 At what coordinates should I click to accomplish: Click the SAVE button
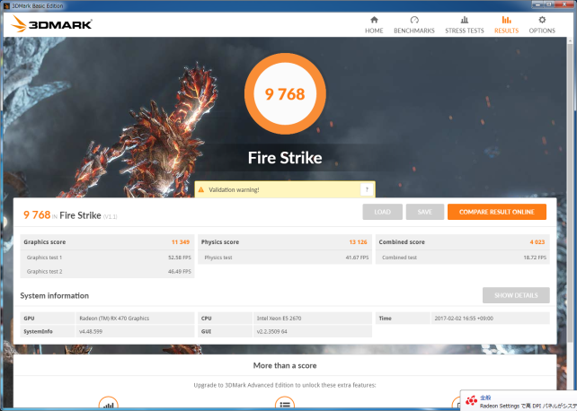click(424, 212)
